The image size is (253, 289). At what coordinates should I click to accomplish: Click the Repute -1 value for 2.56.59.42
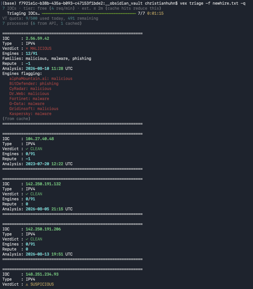(28, 64)
